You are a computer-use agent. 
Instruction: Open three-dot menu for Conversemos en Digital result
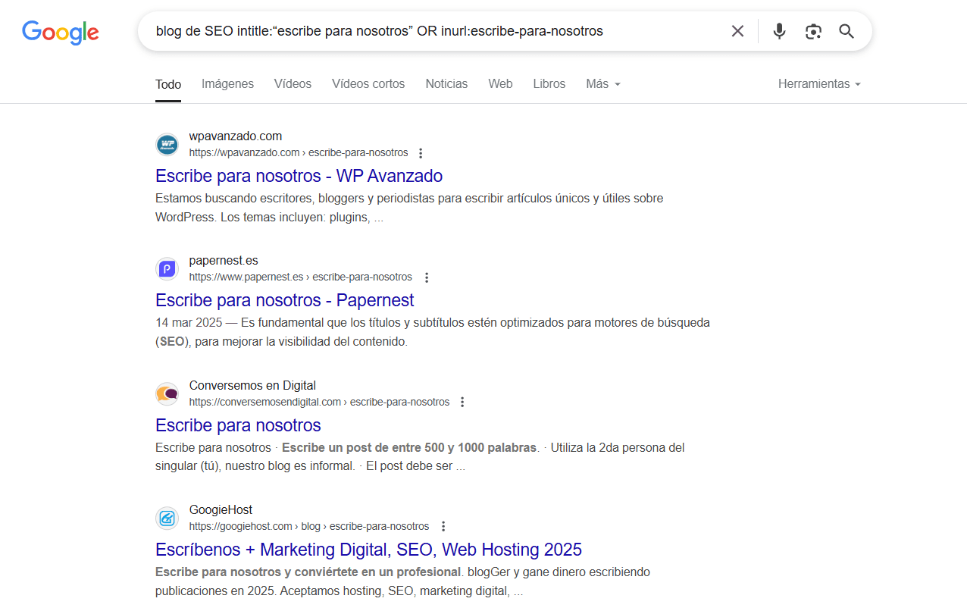[463, 402]
